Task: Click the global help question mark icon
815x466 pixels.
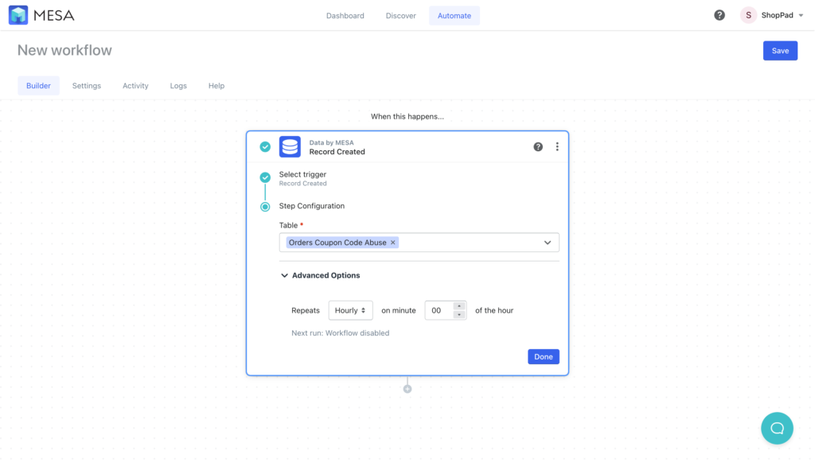Action: (719, 14)
